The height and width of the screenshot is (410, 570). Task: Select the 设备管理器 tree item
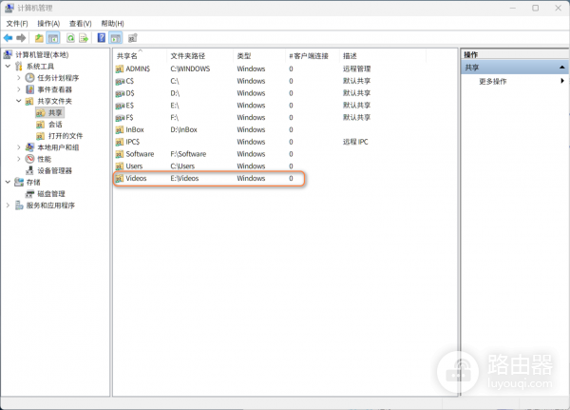[x=54, y=170]
